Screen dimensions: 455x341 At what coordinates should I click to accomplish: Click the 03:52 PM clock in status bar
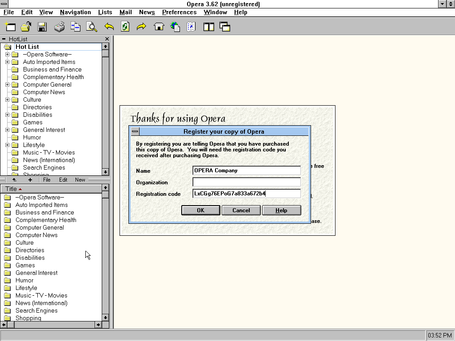439,336
